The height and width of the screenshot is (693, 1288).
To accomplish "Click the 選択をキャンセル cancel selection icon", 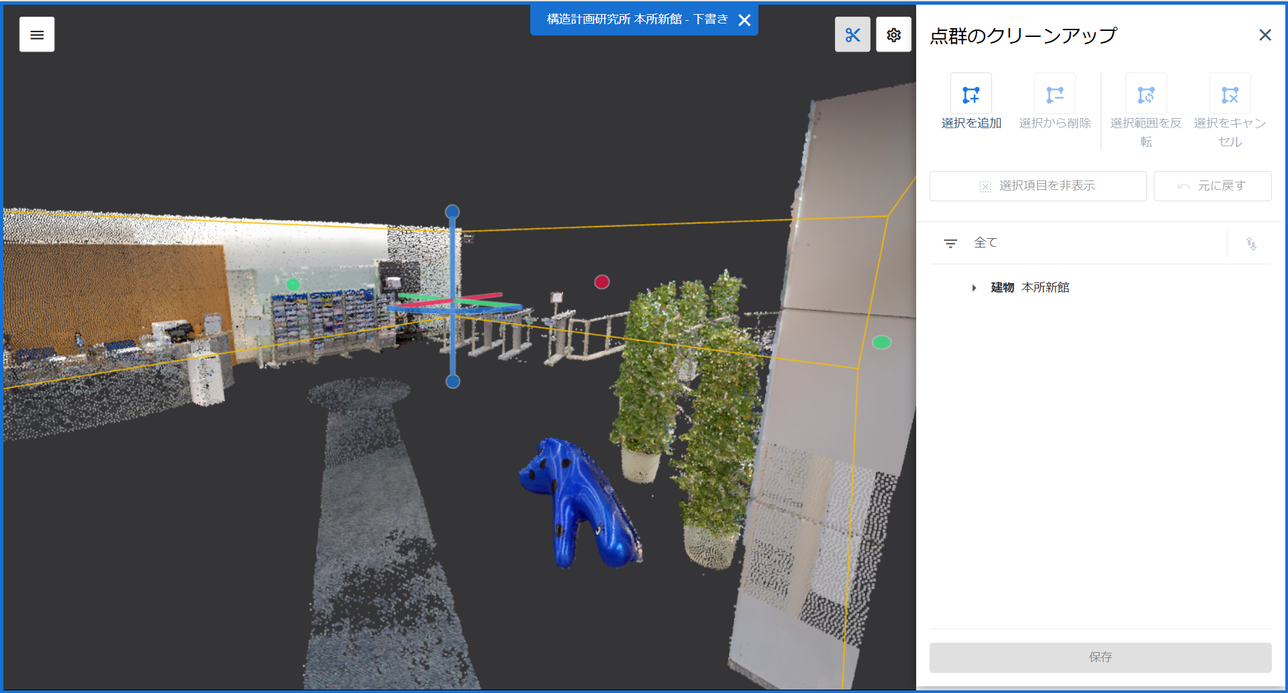I will tap(1230, 95).
